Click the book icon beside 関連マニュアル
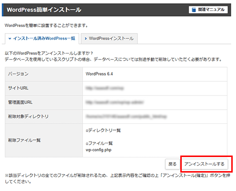The height and width of the screenshot is (191, 236). coord(194,10)
